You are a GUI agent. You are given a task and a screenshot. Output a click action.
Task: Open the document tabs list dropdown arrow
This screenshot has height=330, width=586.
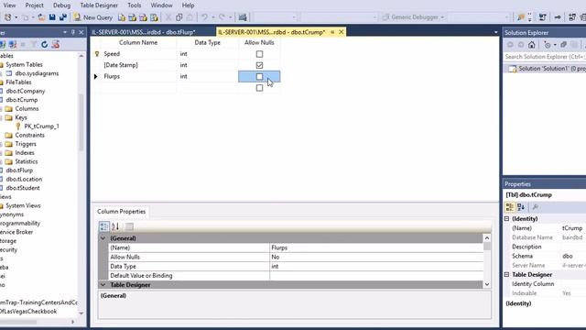(496, 33)
